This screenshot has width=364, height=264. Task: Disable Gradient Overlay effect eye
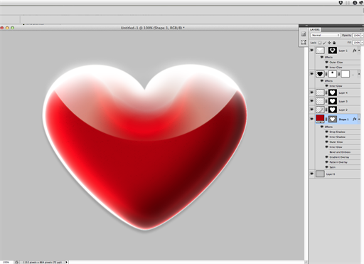326,157
